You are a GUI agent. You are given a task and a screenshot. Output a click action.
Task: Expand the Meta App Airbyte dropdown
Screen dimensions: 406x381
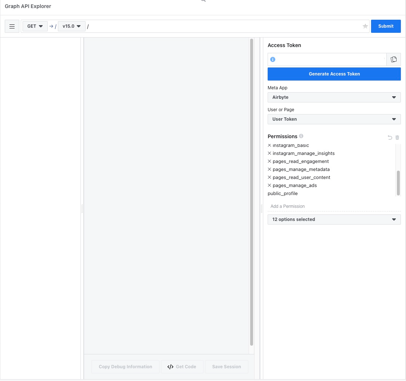334,97
